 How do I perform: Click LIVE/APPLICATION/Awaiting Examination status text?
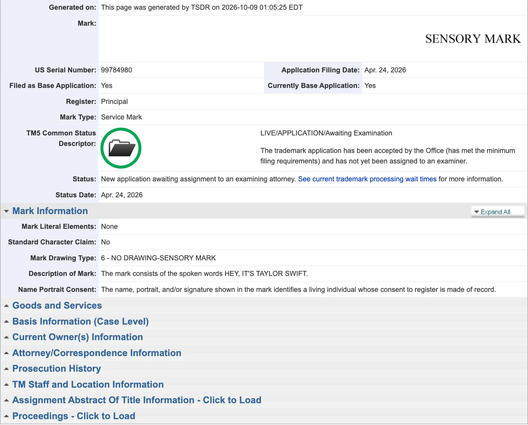point(326,133)
